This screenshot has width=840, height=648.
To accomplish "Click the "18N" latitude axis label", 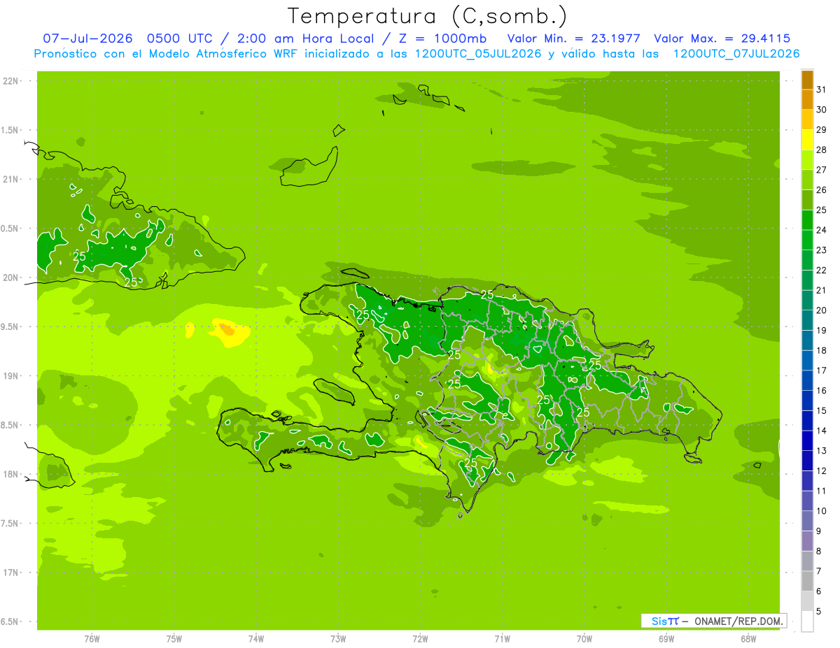I will pyautogui.click(x=10, y=474).
